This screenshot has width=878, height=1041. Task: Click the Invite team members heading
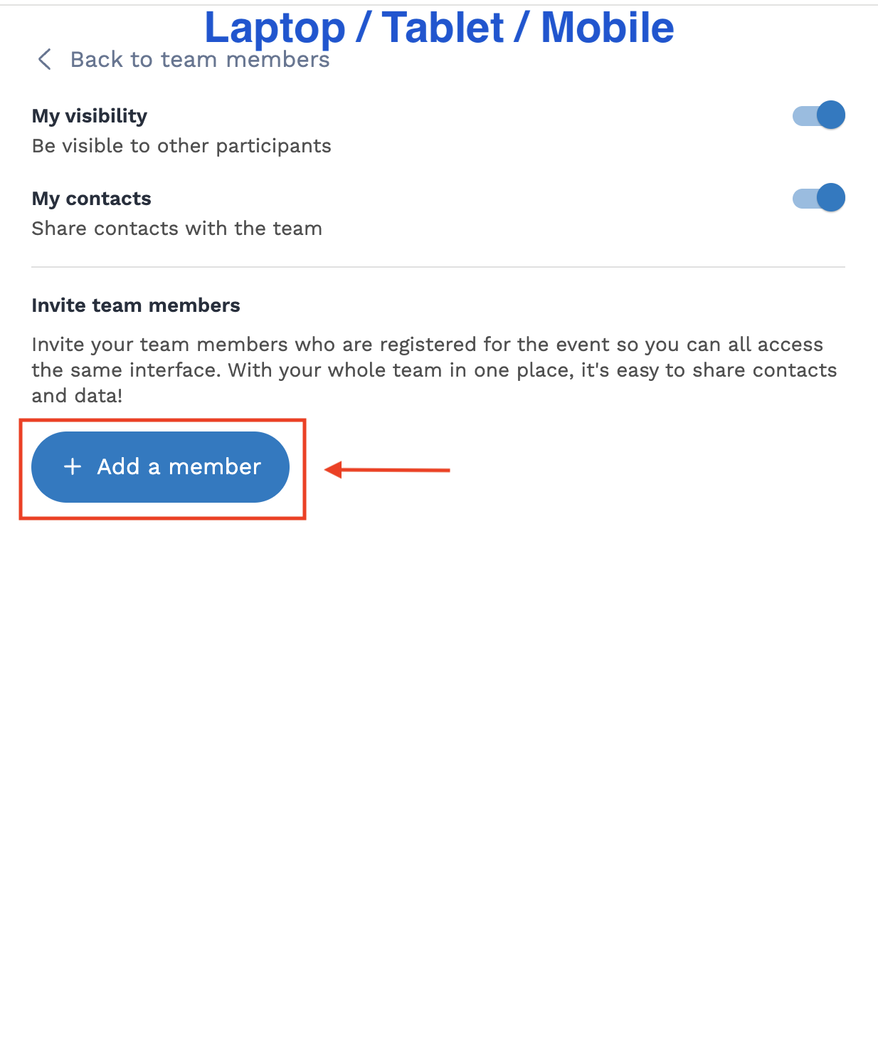(136, 305)
